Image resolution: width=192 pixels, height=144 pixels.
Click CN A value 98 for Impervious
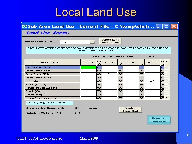pos(99,81)
